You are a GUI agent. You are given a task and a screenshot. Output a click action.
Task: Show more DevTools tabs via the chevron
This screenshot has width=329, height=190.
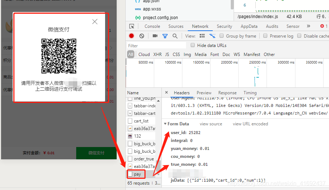308,26
